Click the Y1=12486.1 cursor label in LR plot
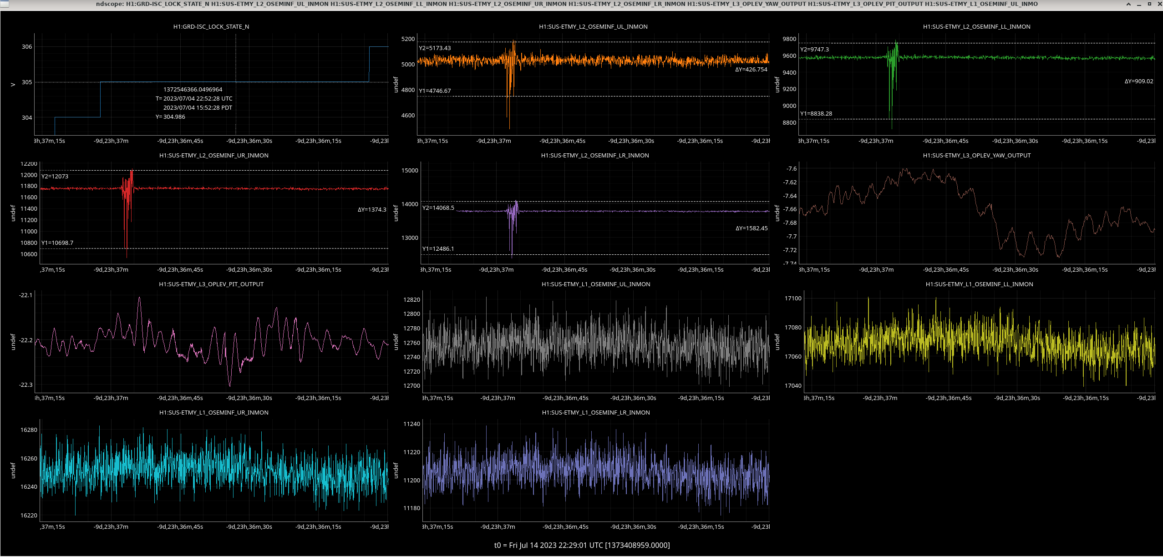1163x557 pixels. coord(437,248)
